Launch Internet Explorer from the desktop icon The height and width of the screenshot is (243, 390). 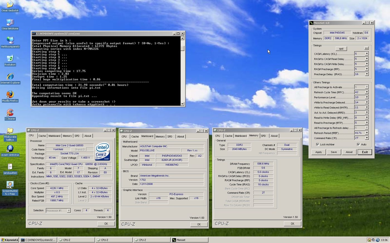pos(10,76)
